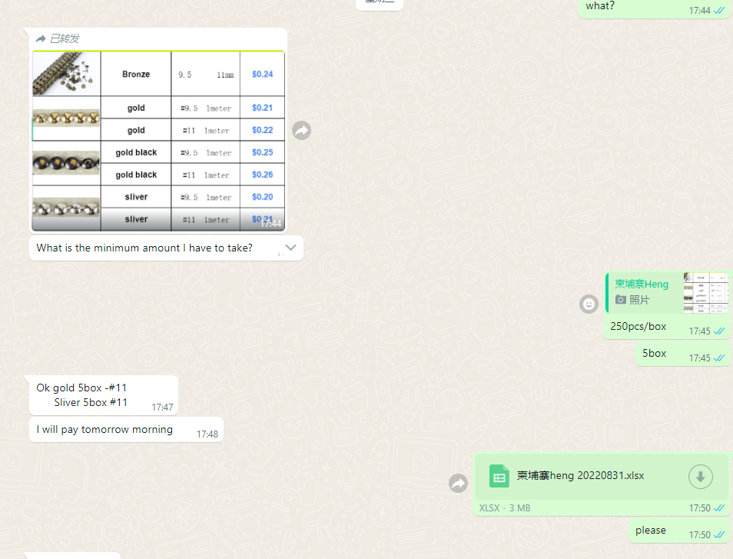Download the heng 20220831.xlsx file
The image size is (733, 559).
700,477
